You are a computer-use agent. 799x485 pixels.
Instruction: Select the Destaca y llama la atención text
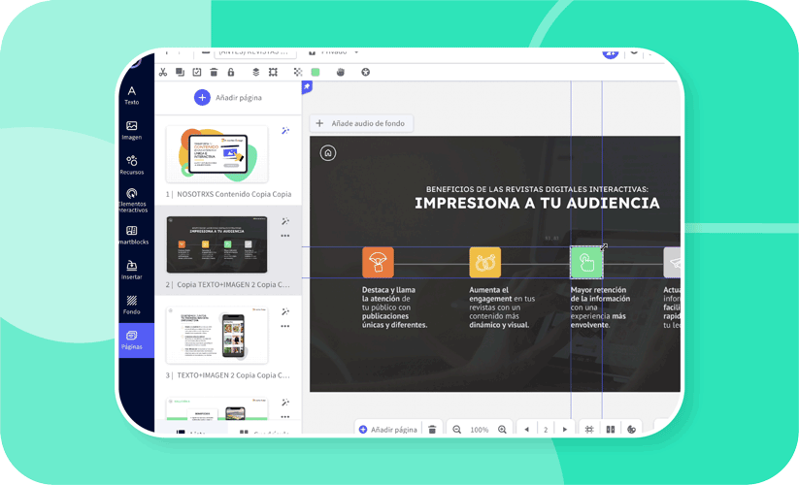(x=394, y=307)
